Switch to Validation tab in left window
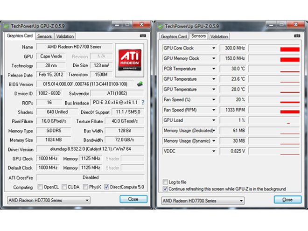Screen dimensions: 308x231 coord(65,36)
